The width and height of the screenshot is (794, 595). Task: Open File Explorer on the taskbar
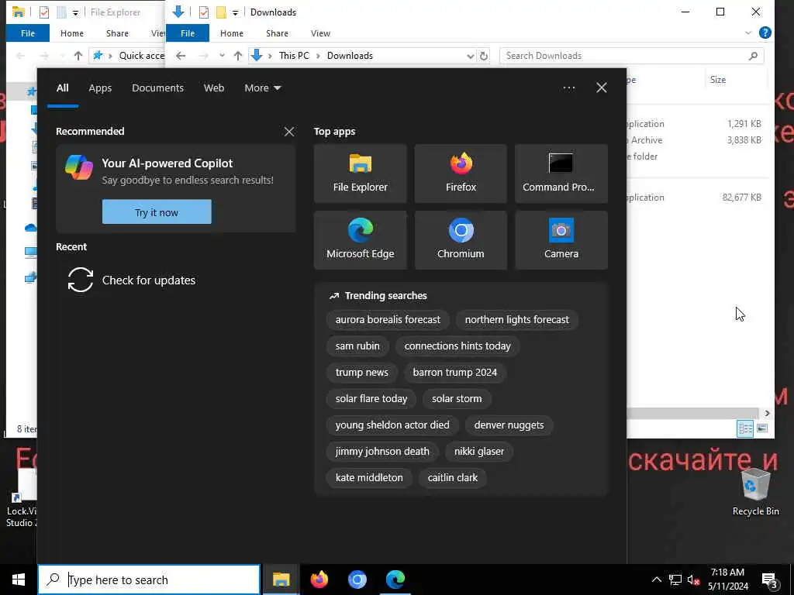(281, 580)
